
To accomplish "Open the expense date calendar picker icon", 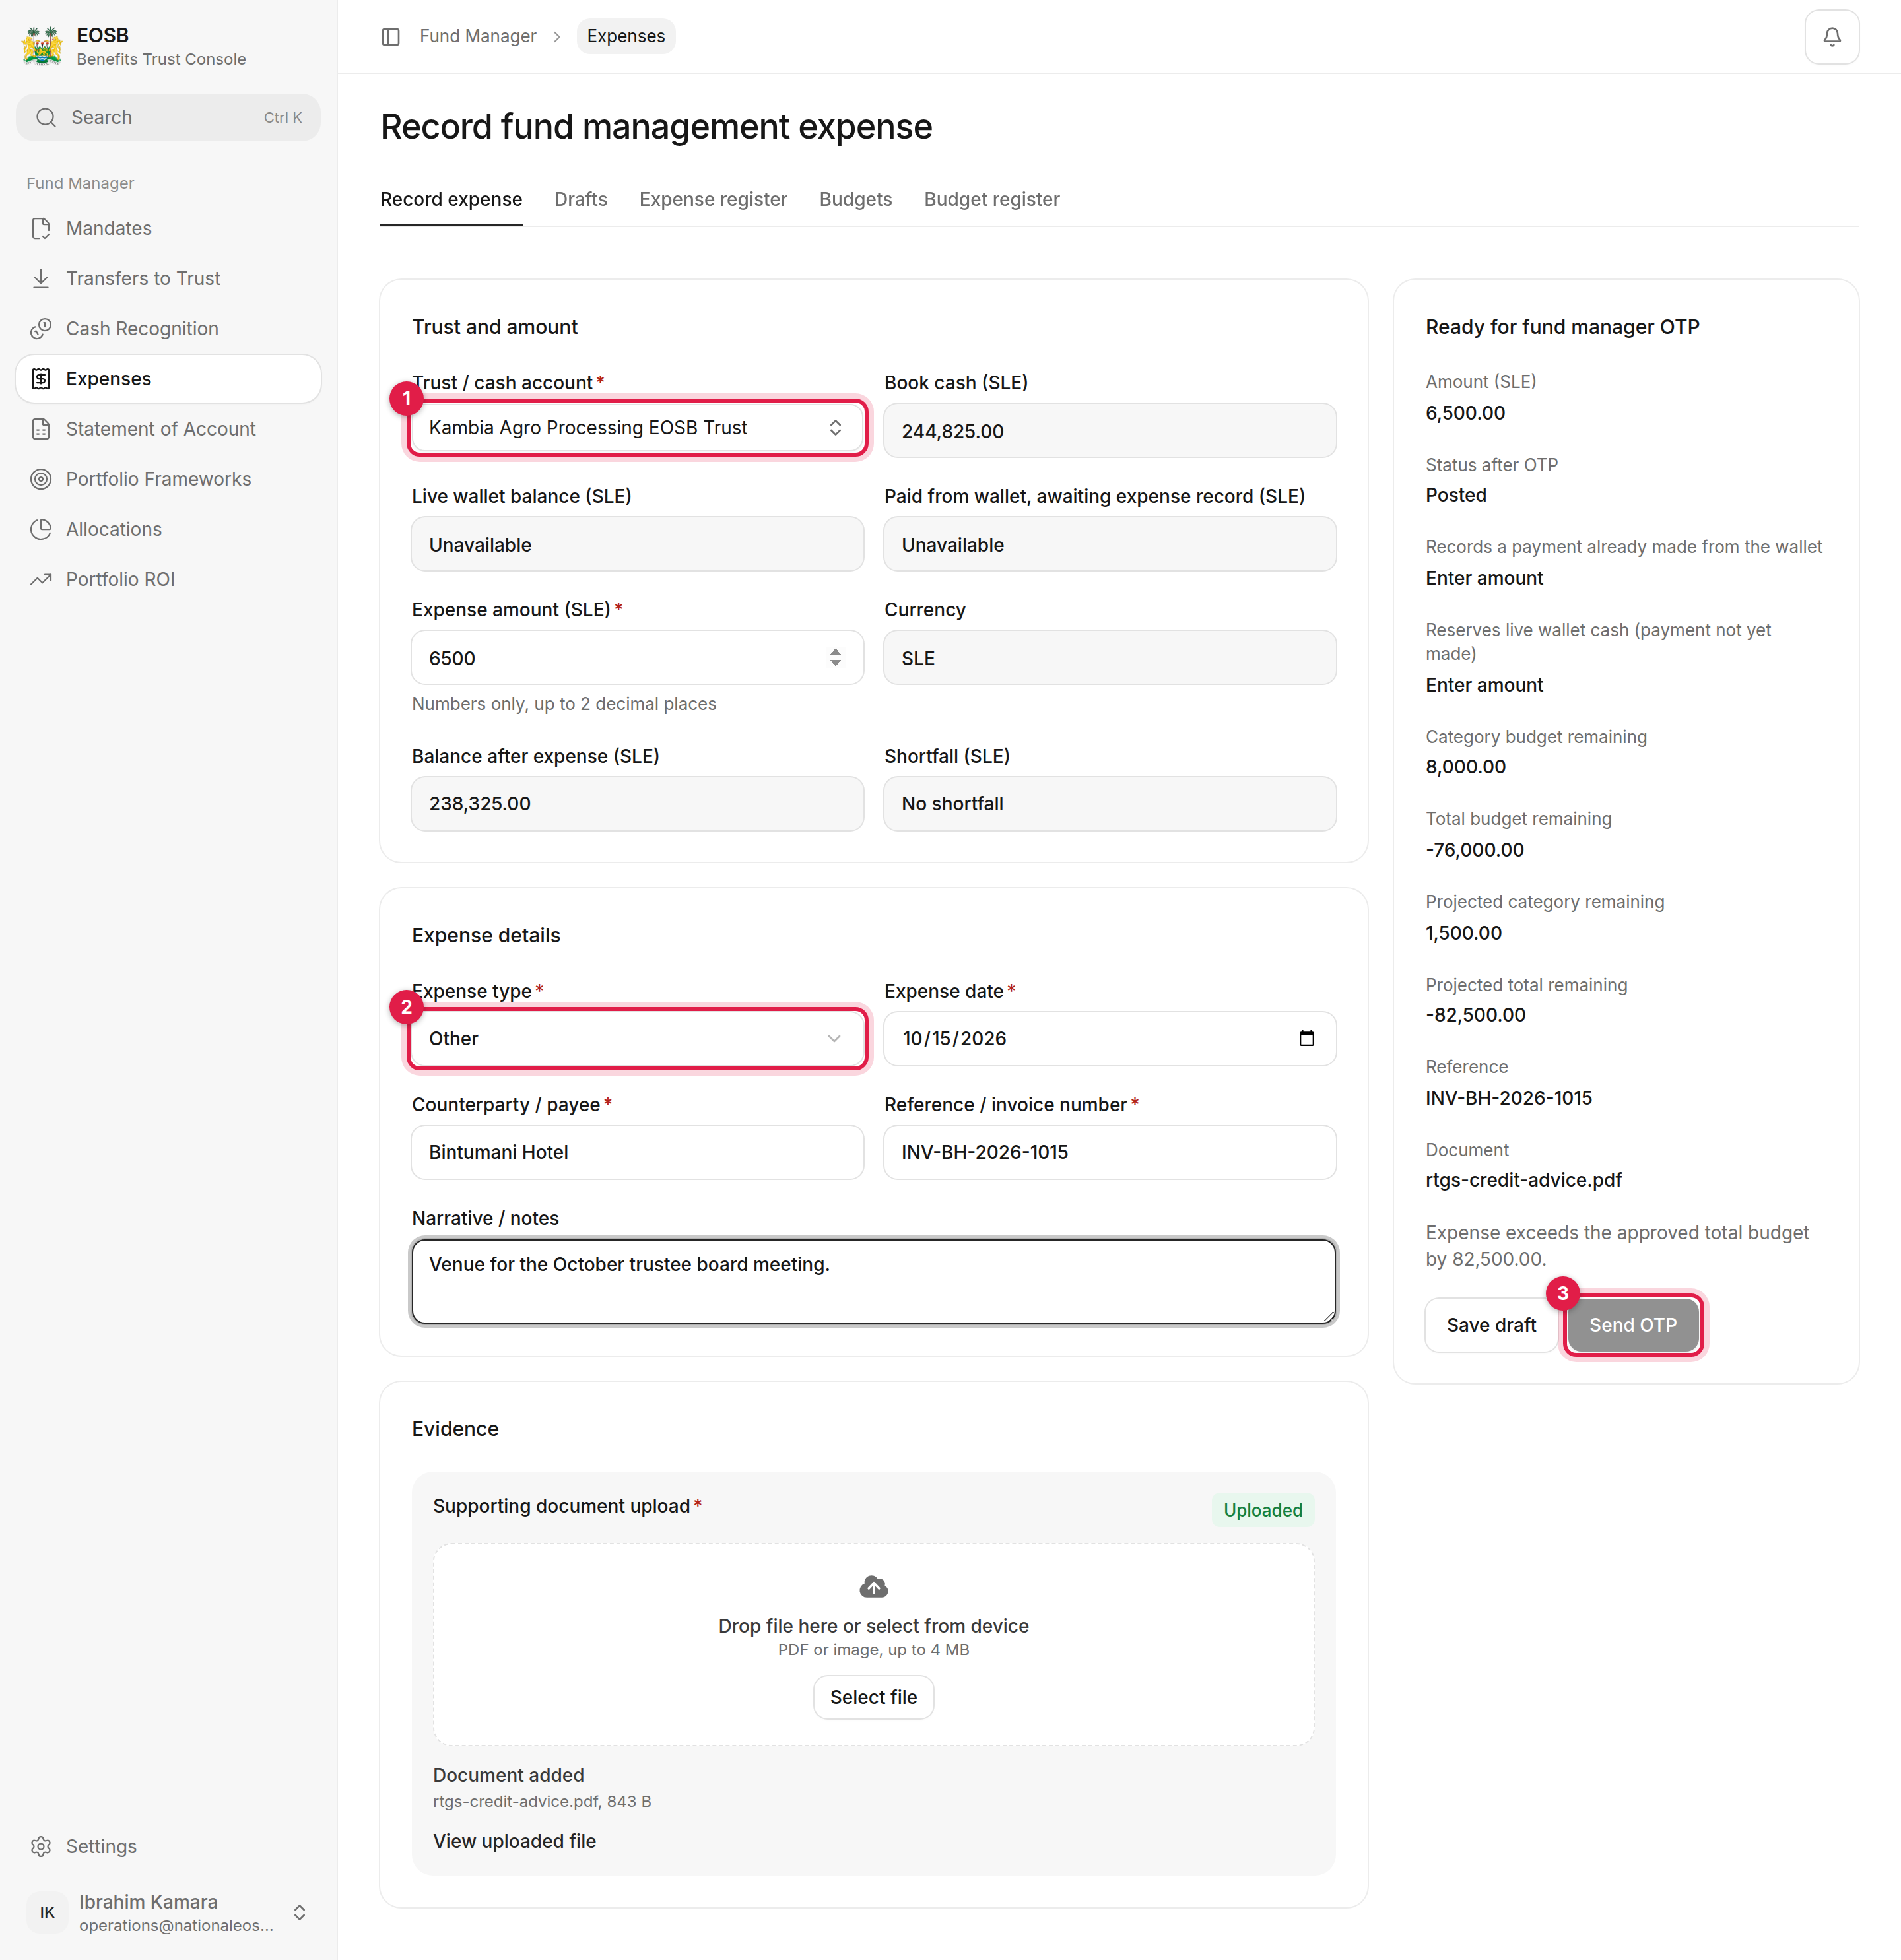I will tap(1306, 1038).
